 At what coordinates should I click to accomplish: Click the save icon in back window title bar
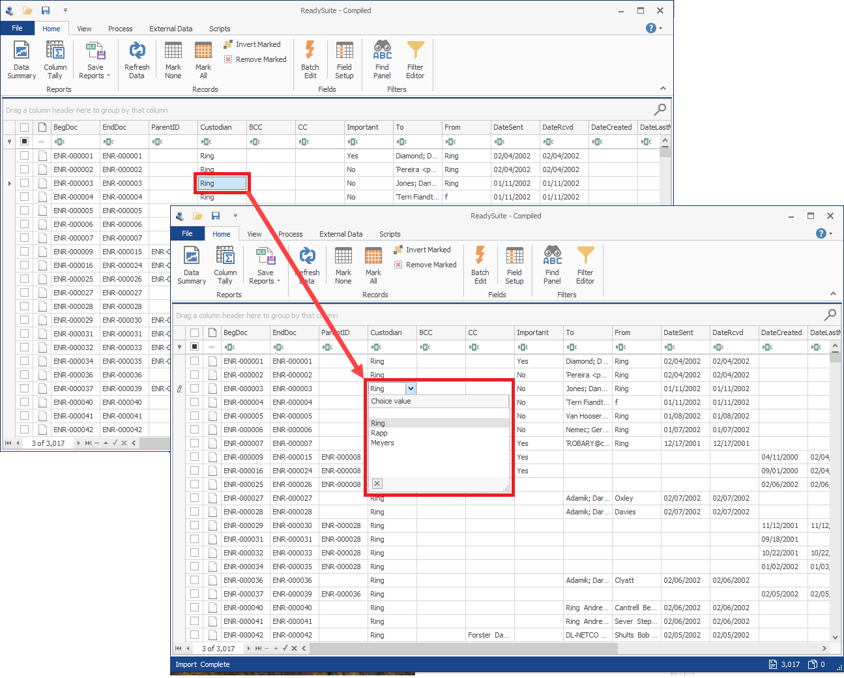click(x=46, y=10)
